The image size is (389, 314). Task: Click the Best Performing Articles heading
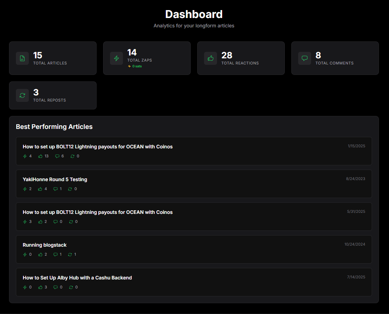coord(54,127)
